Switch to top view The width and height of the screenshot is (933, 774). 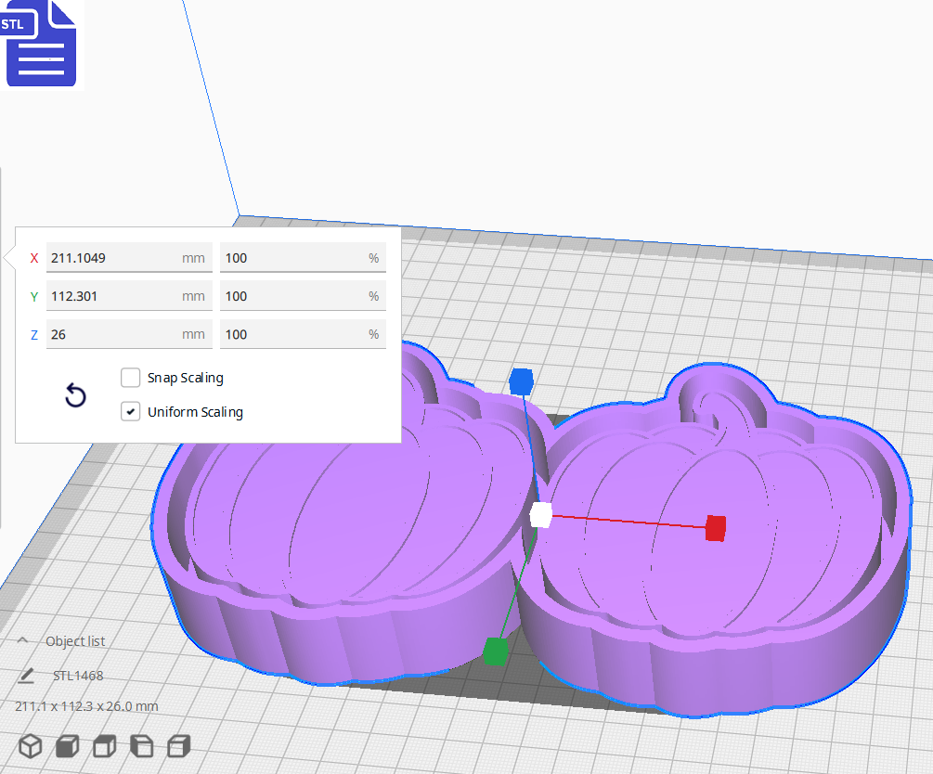(103, 745)
